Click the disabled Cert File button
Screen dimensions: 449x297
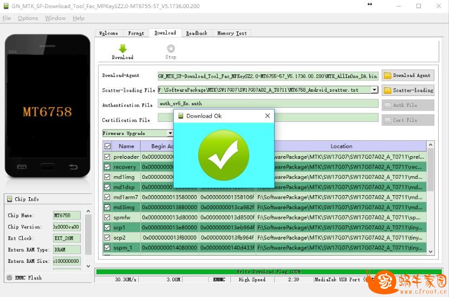(408, 120)
